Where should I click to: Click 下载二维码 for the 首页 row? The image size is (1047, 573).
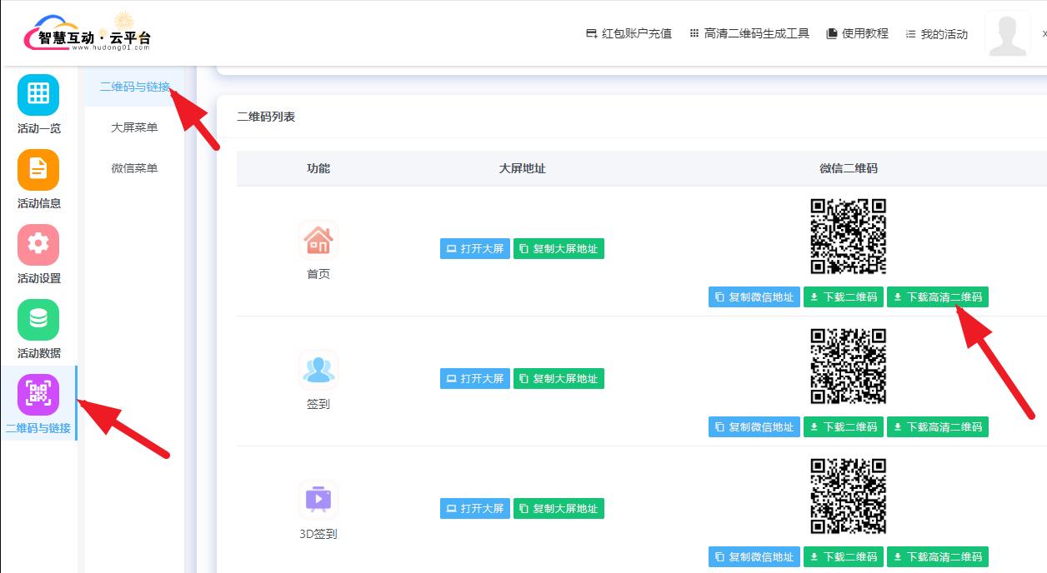tap(844, 297)
